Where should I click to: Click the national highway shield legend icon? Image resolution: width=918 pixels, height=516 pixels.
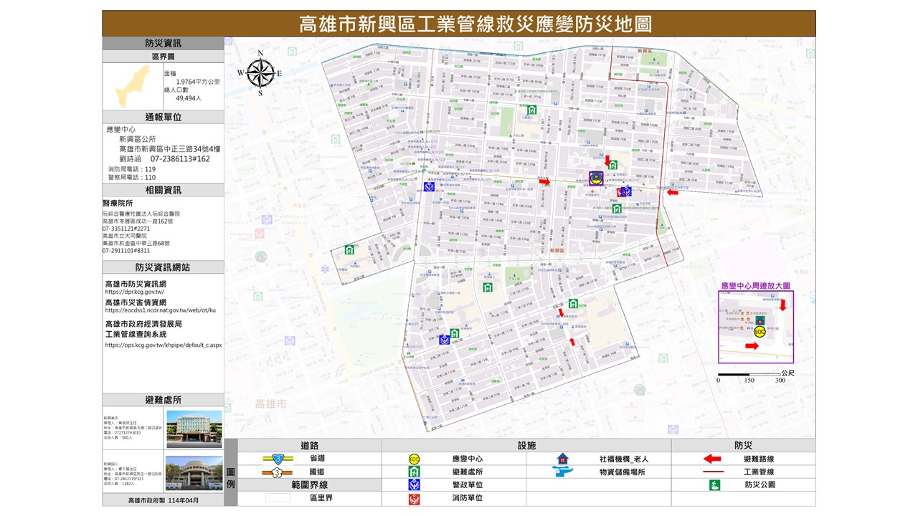(x=277, y=472)
